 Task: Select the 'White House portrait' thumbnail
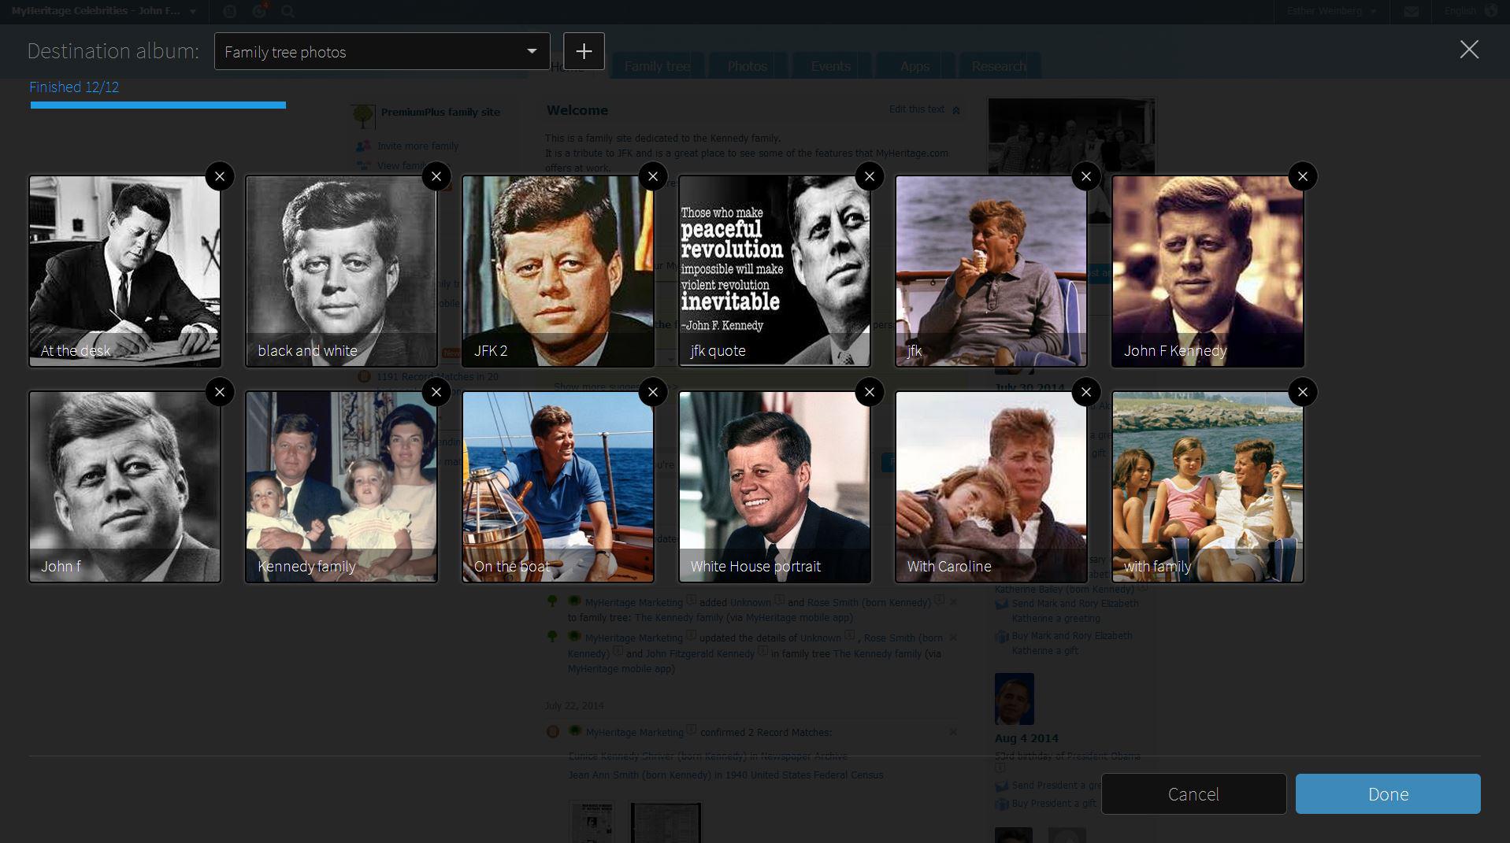[774, 486]
